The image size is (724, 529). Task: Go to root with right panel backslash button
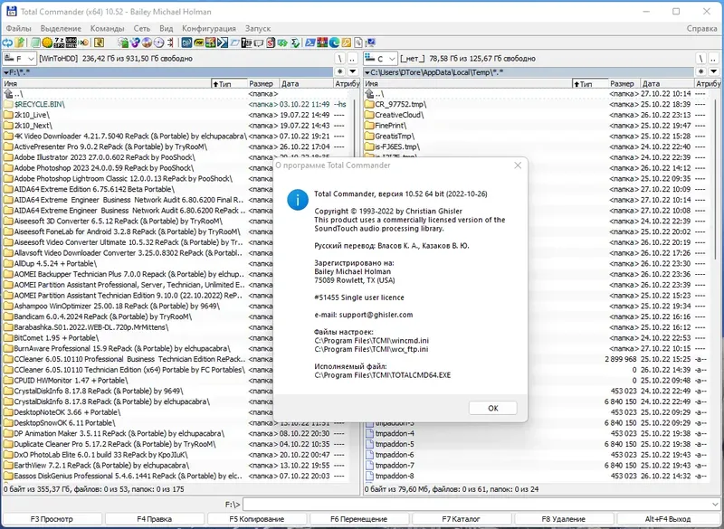point(700,59)
